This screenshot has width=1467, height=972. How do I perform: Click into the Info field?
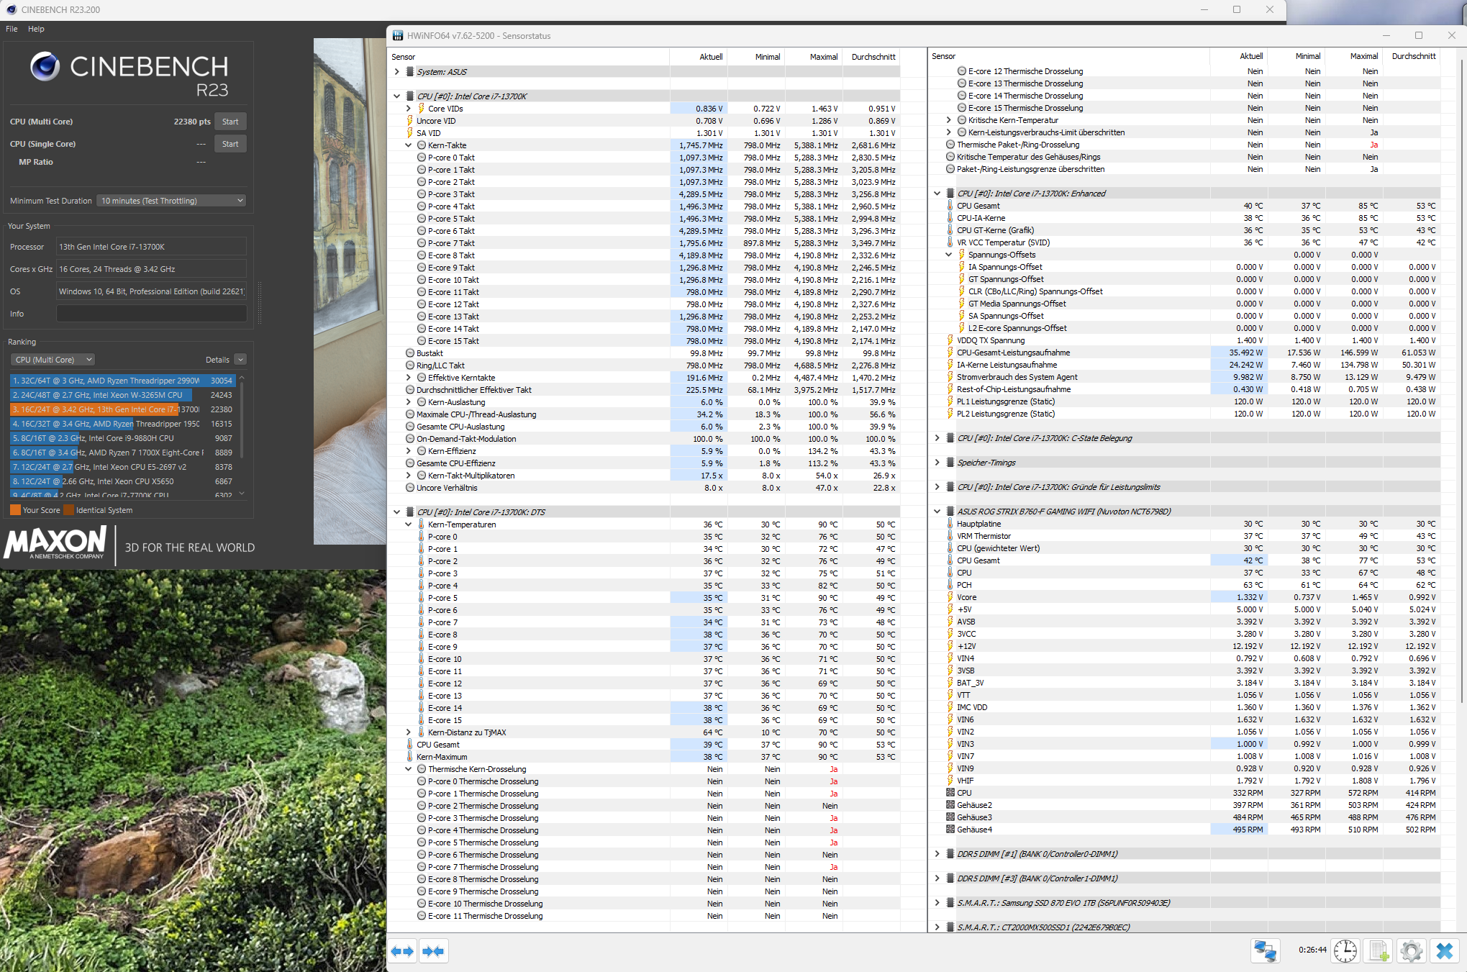(152, 314)
